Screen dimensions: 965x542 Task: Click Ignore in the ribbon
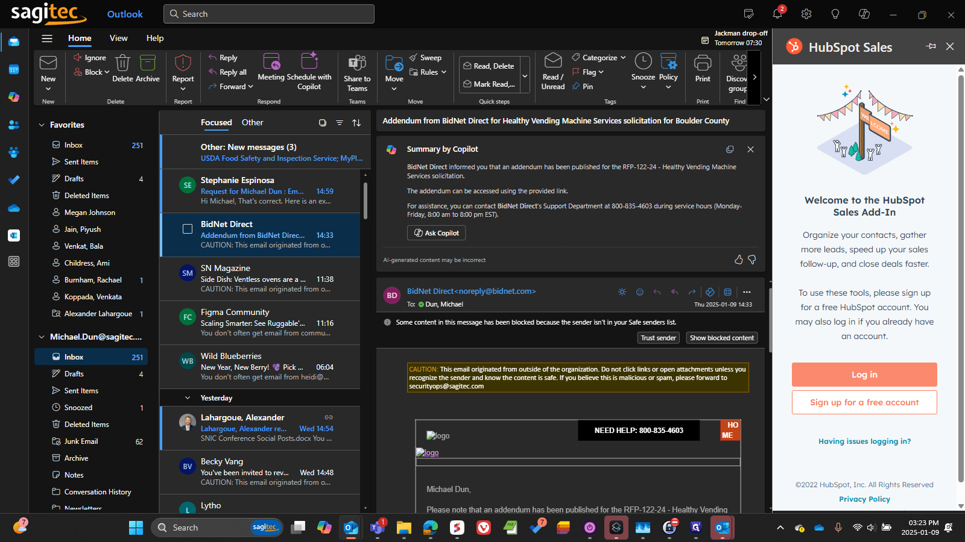(90, 58)
